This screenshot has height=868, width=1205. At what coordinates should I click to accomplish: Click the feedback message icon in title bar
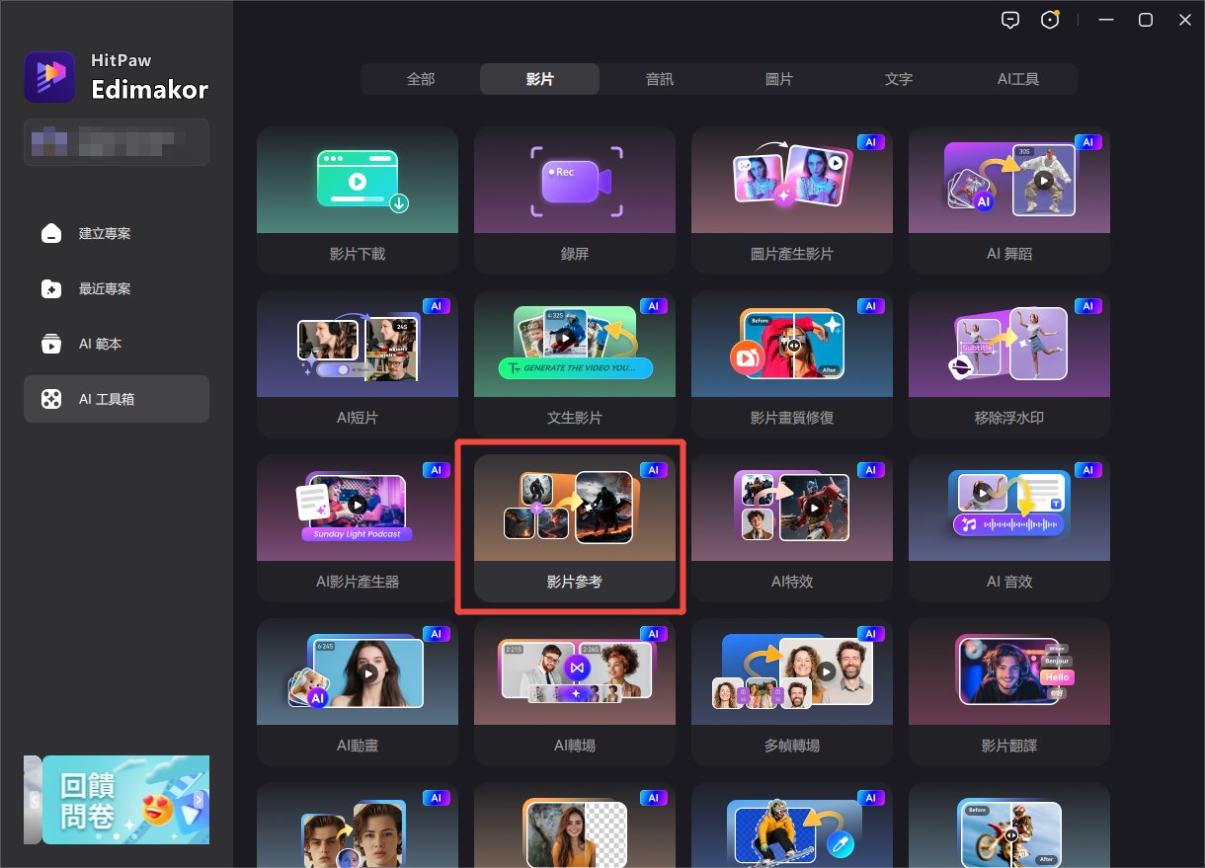tap(1009, 20)
